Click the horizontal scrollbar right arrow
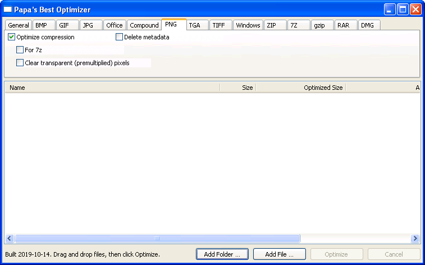 415,238
